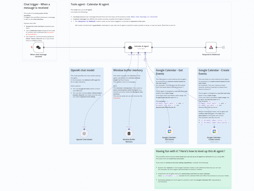Click the Memory connector on the agent

tap(138, 53)
